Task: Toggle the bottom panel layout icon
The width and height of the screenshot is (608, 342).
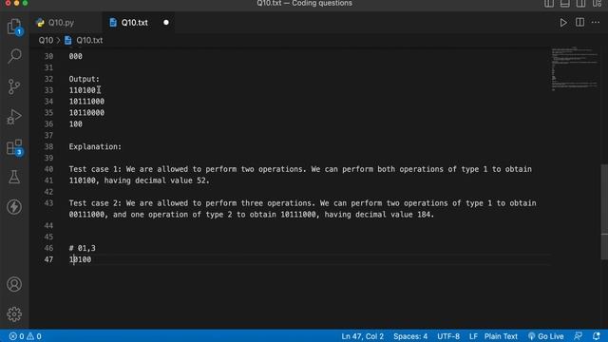Action: pyautogui.click(x=565, y=4)
